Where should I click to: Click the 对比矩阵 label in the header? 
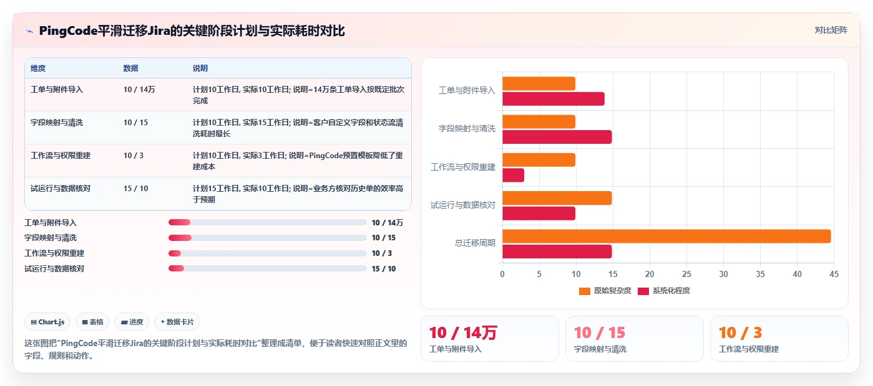831,31
